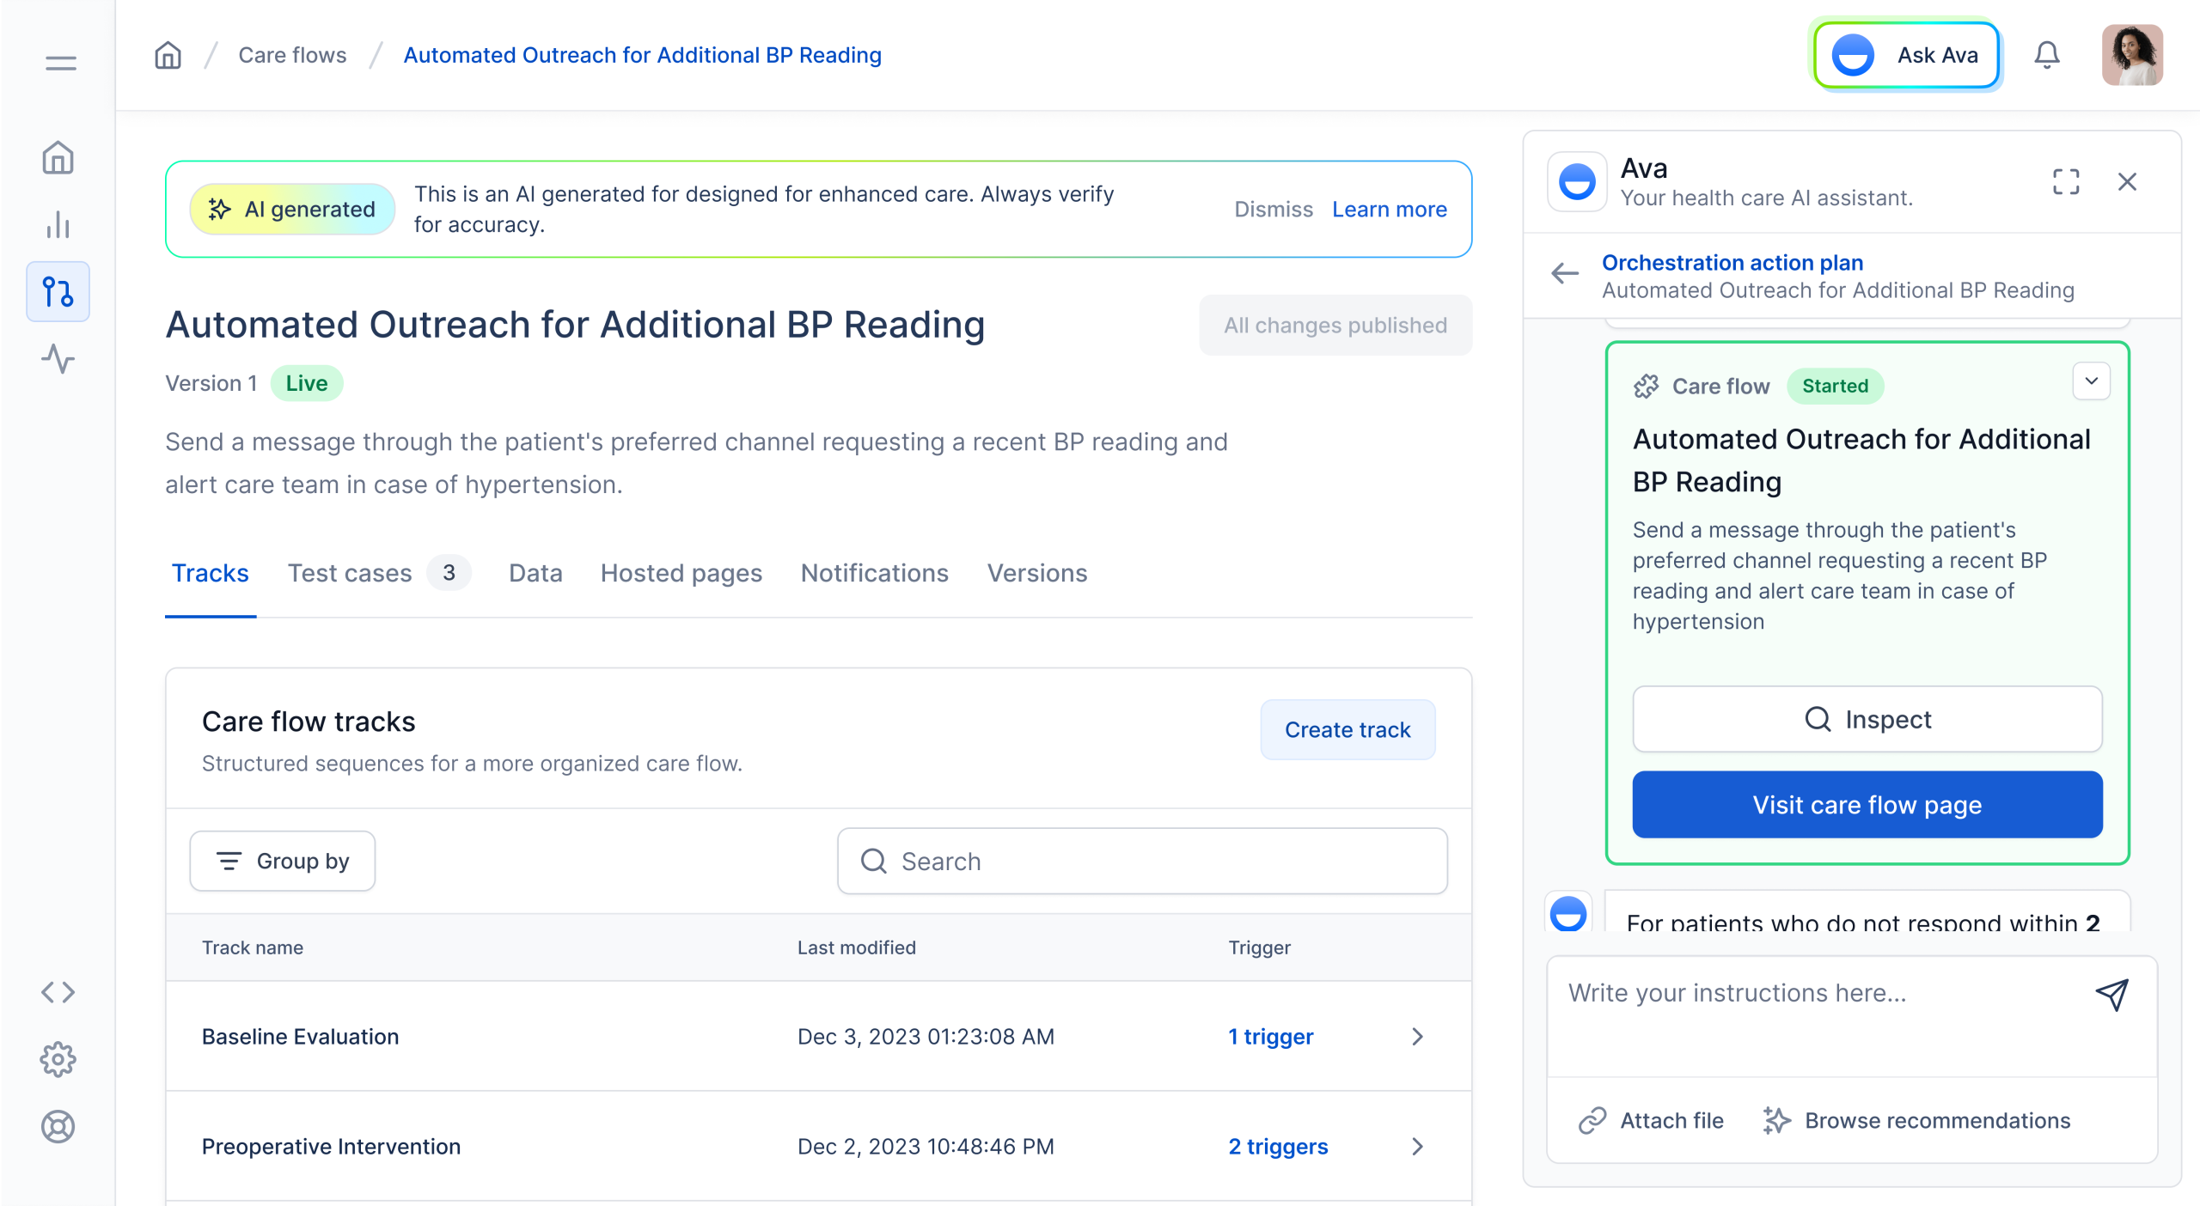Click the Inspect button
The width and height of the screenshot is (2200, 1206).
point(1867,719)
